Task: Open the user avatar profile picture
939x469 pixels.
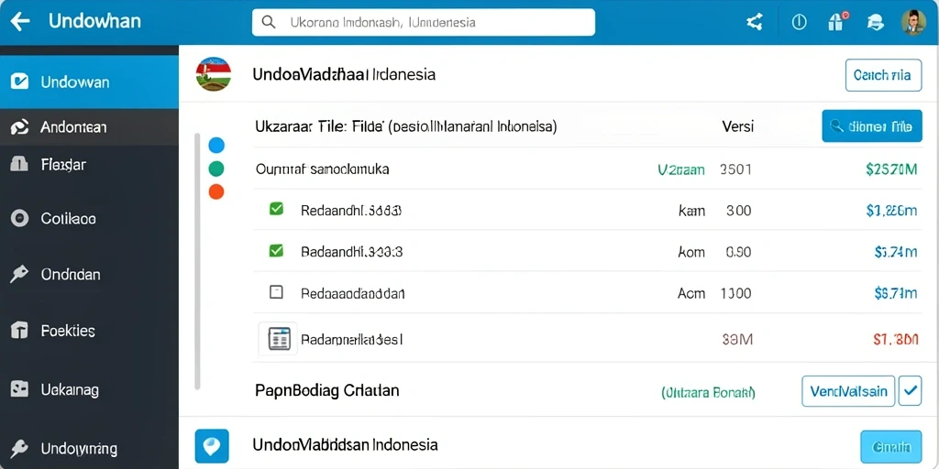Action: (x=914, y=22)
